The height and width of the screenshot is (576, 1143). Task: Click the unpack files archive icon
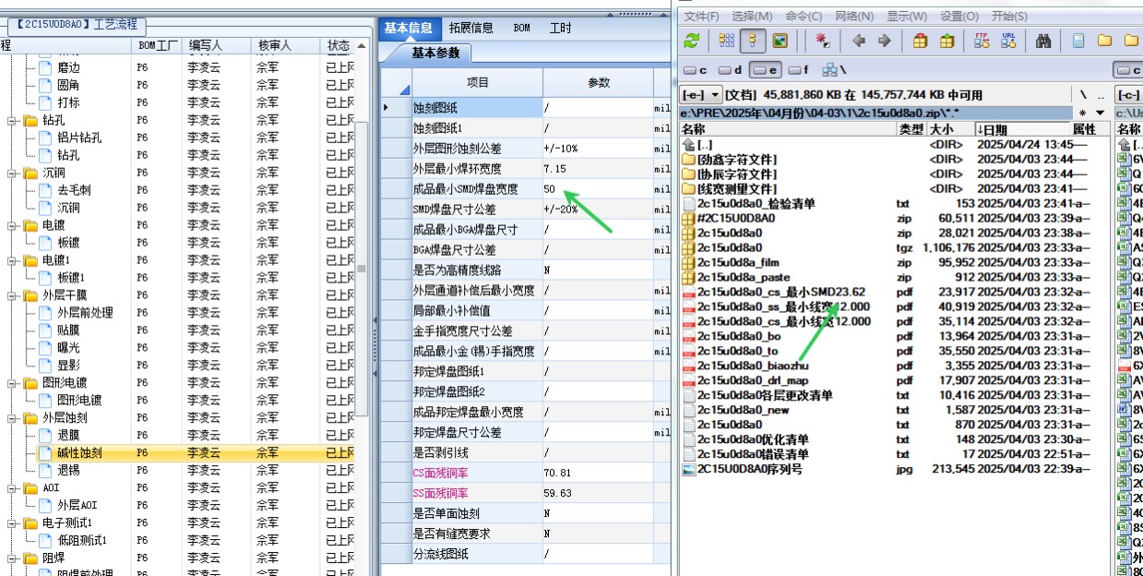click(947, 41)
